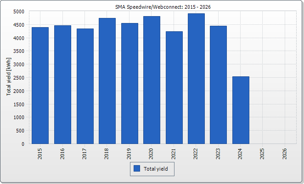Click the Total yield [kWh] axis title

[x=9, y=77]
